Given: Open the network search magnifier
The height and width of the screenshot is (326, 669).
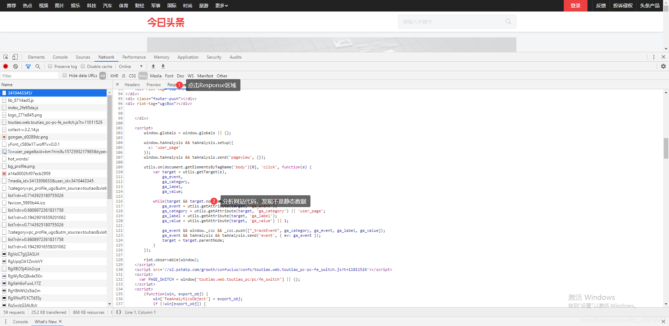Looking at the screenshot, I should (38, 66).
